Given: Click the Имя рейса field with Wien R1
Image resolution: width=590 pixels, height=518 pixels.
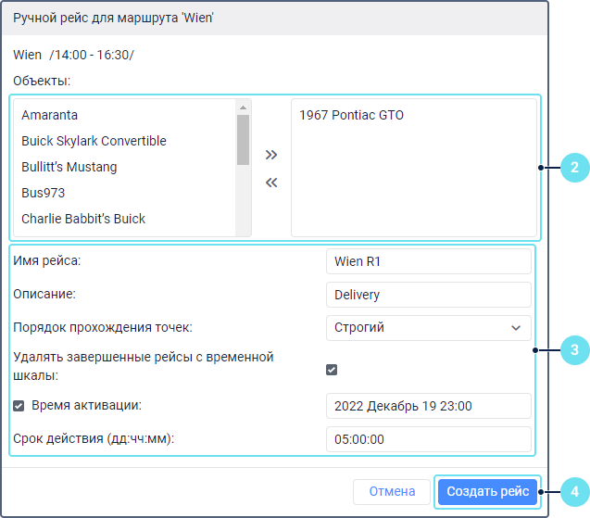Looking at the screenshot, I should pos(428,261).
